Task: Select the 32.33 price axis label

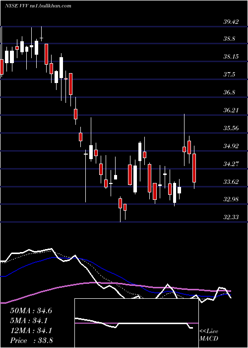Action: [231, 217]
